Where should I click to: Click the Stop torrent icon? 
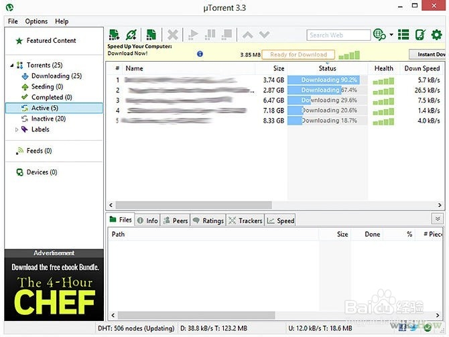coord(227,35)
